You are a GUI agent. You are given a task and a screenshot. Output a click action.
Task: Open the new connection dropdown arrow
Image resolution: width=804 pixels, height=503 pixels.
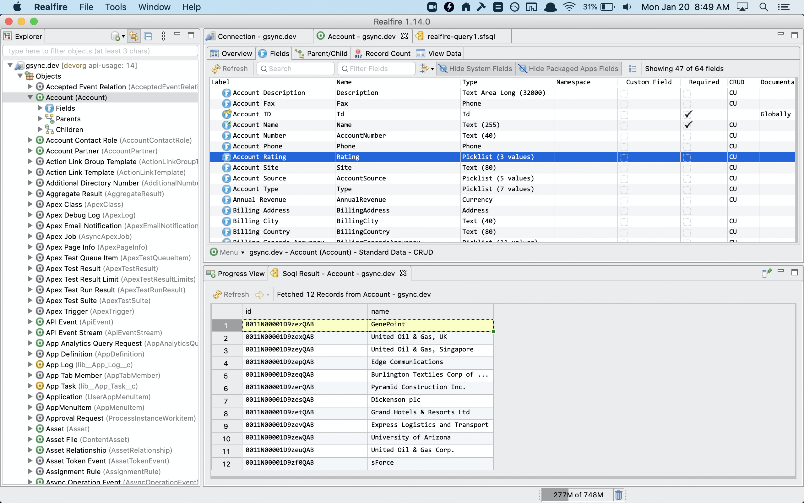pyautogui.click(x=123, y=36)
